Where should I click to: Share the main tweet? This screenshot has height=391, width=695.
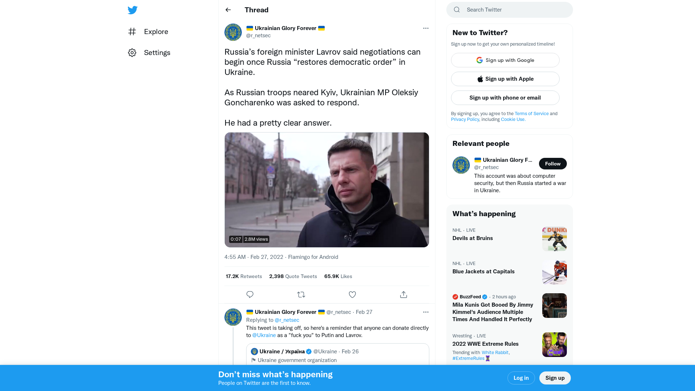[404, 295]
